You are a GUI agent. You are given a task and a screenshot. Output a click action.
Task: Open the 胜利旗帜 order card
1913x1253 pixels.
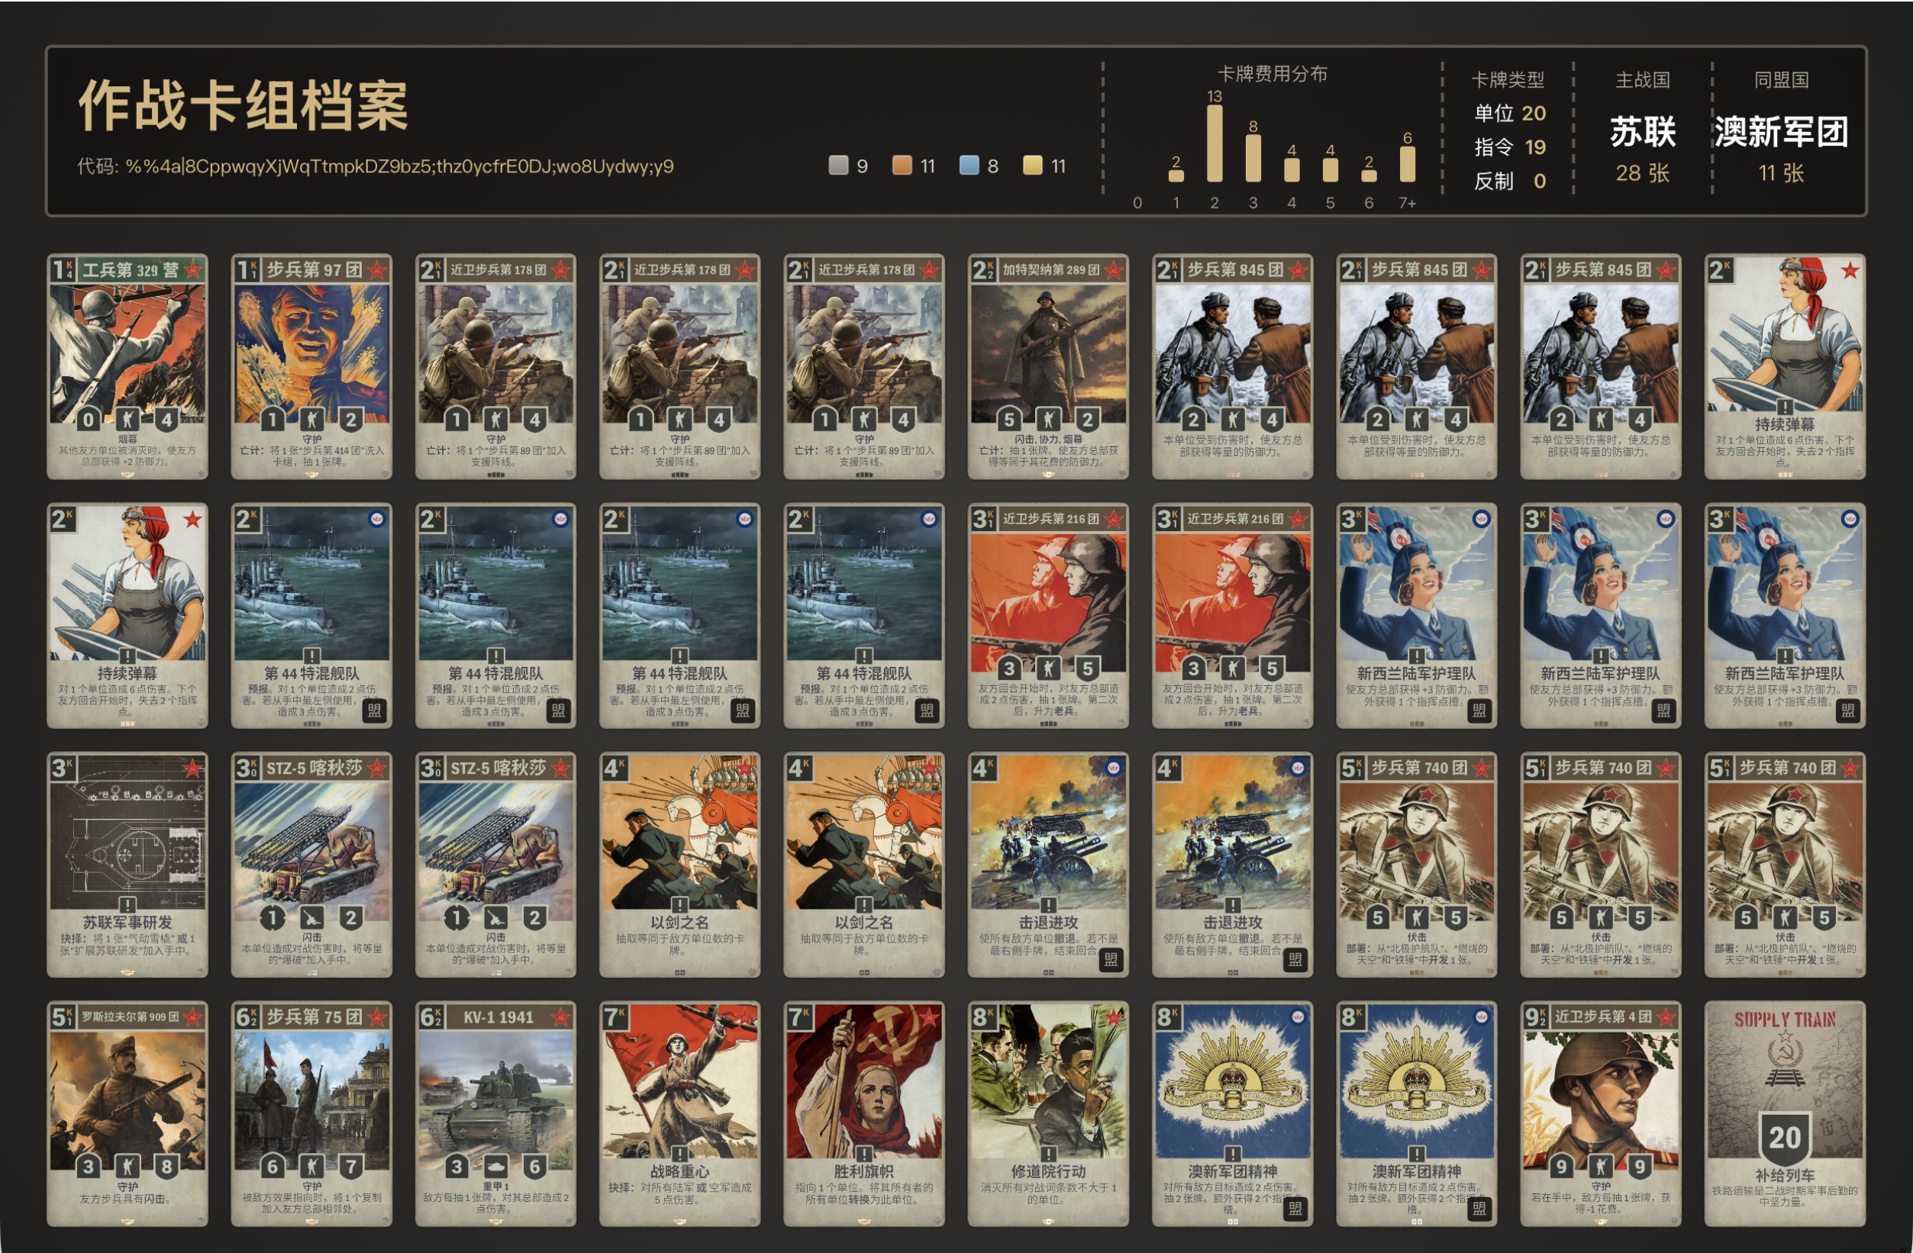click(x=864, y=1114)
